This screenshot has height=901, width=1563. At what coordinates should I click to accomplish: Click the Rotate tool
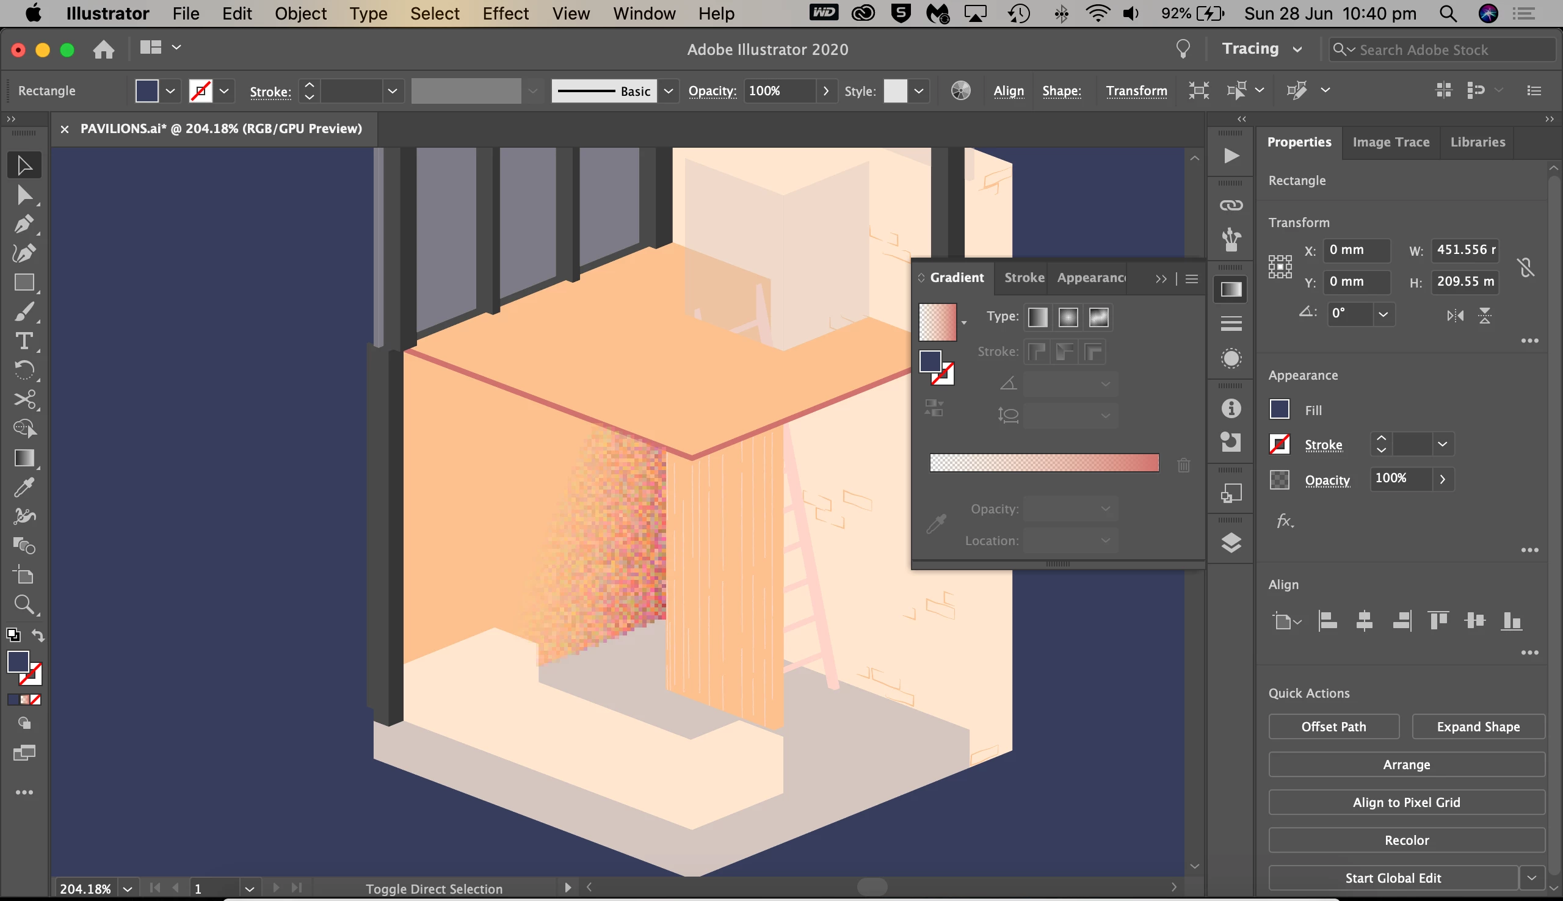click(x=24, y=370)
